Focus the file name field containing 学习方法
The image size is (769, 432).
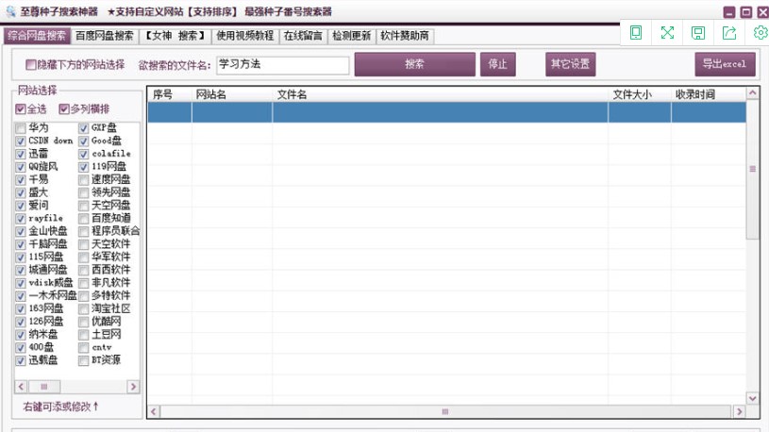[282, 65]
